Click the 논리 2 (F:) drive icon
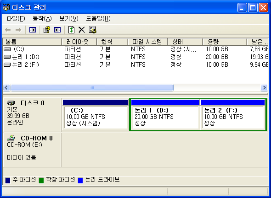The image size is (271, 198). pos(7,65)
